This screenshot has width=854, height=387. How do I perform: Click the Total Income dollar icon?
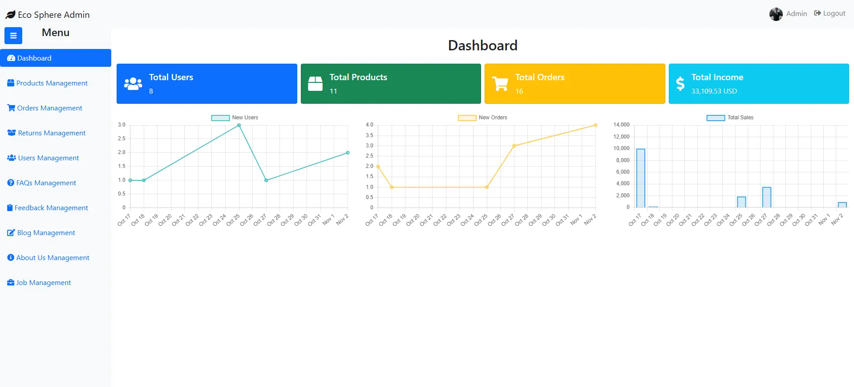[x=680, y=84]
